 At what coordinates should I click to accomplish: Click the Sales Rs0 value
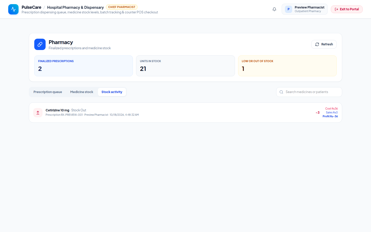332,113
